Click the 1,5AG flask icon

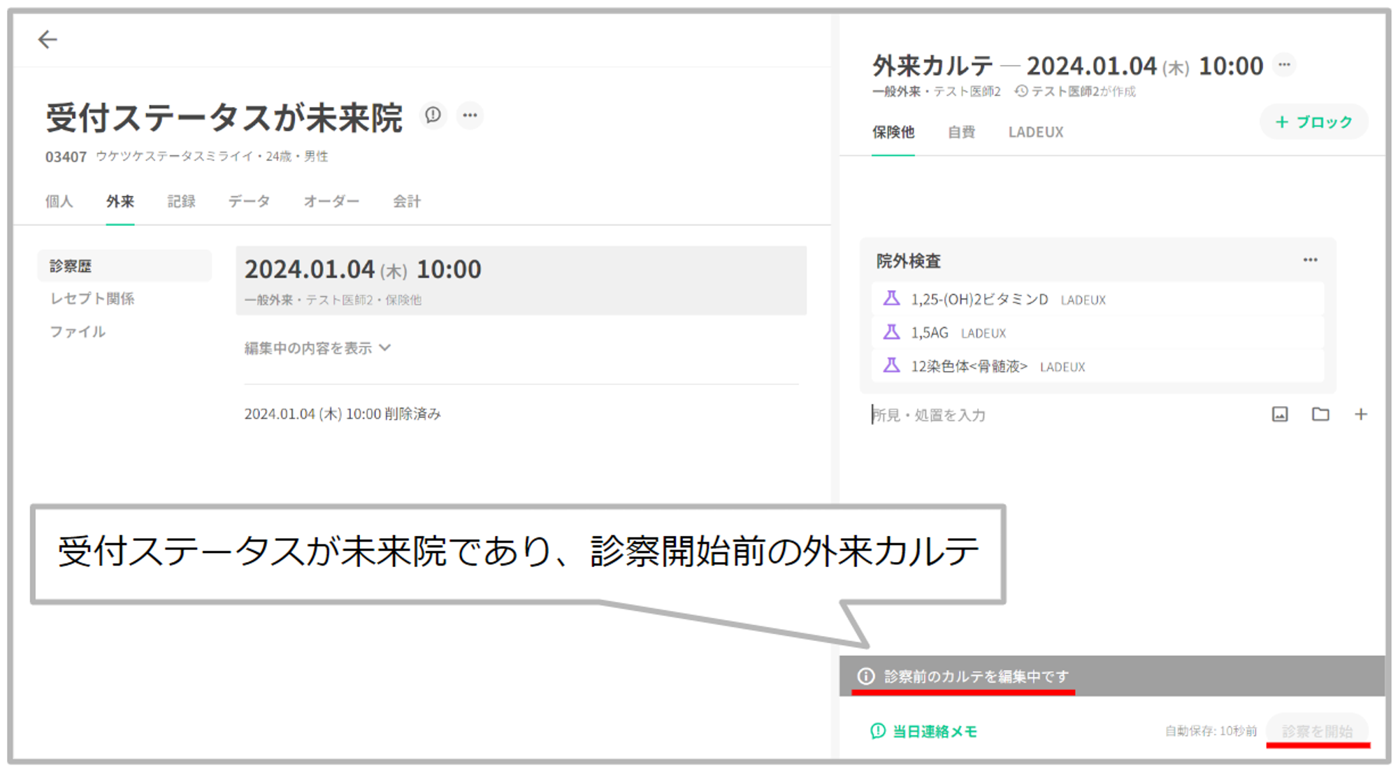point(891,333)
